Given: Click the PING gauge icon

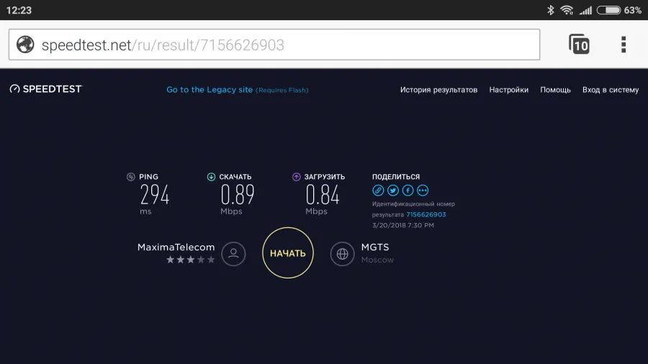Looking at the screenshot, I should point(130,177).
